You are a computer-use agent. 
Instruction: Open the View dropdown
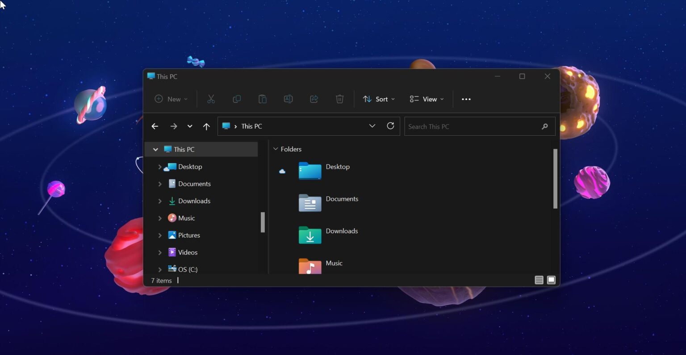pyautogui.click(x=426, y=99)
